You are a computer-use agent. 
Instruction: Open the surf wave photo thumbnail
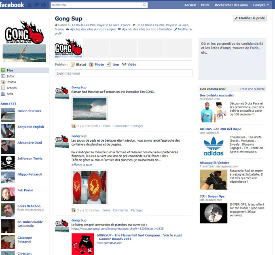pos(89,109)
